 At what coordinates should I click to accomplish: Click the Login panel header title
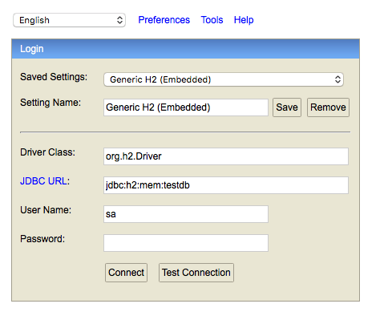tap(32, 49)
